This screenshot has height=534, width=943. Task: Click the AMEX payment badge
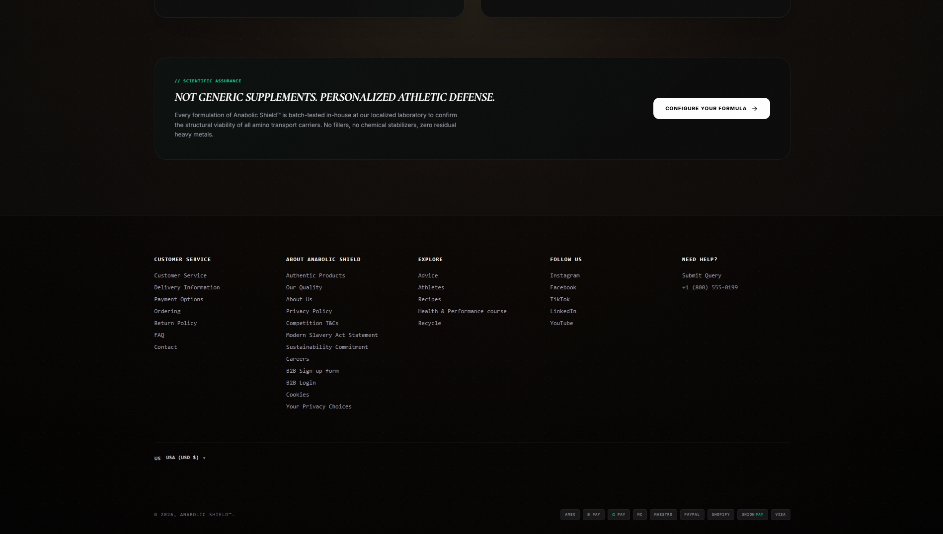tap(570, 515)
